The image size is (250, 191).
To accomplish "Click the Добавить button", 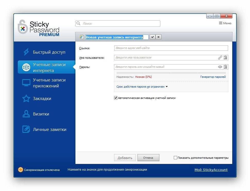I will (x=125, y=158).
